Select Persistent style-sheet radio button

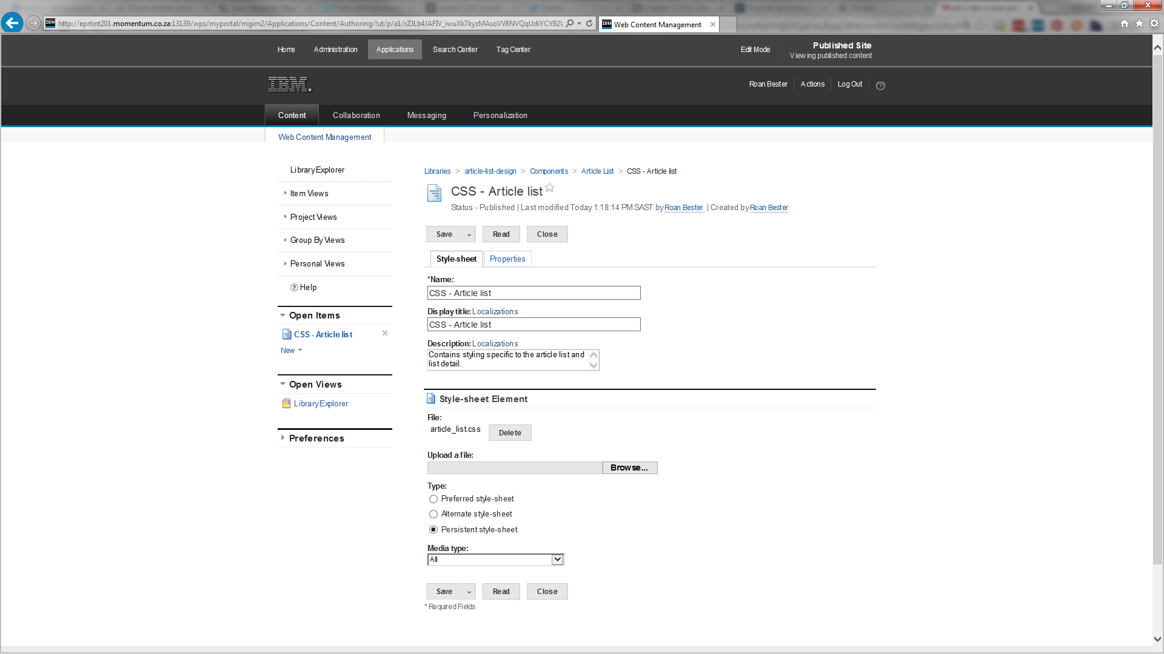click(433, 530)
